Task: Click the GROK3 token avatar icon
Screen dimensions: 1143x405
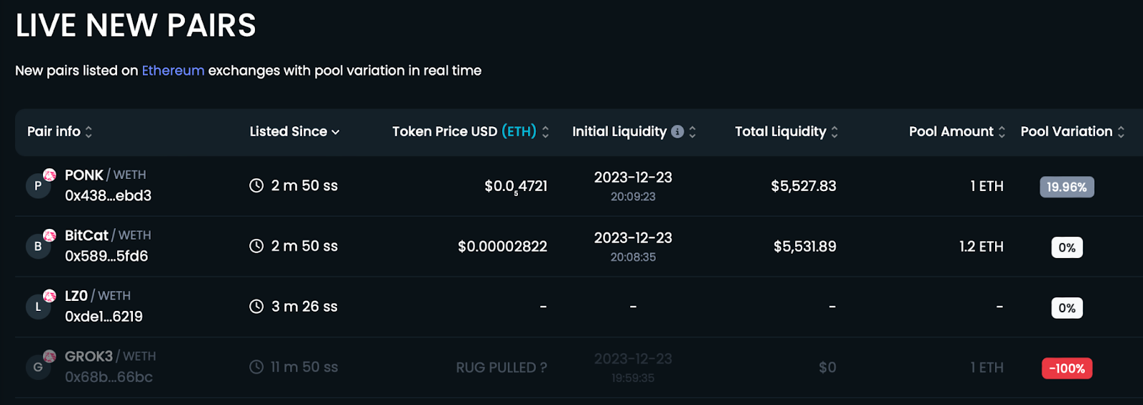Action: pyautogui.click(x=38, y=367)
